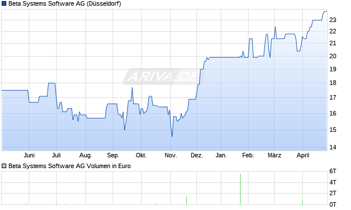Click the 'Dez.' month label
Screen dimensions: 351x210
(197, 155)
